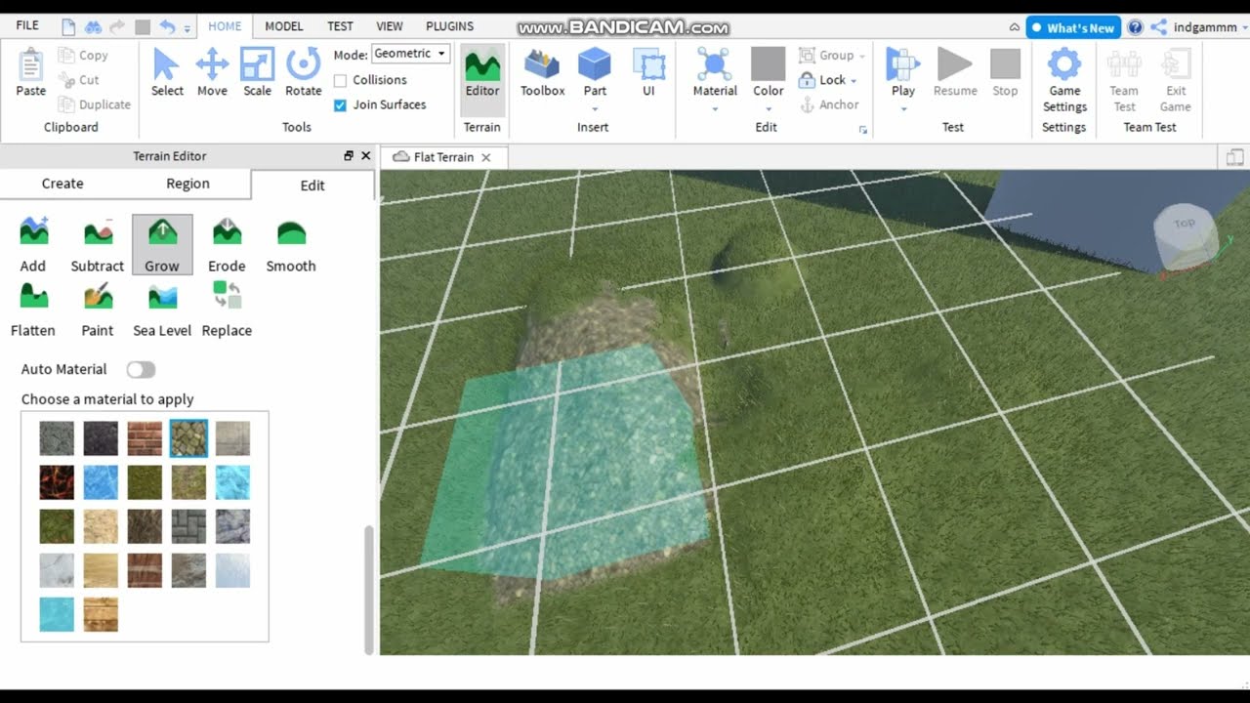Click the undo arrow in quick access bar
This screenshot has width=1250, height=703.
[167, 27]
